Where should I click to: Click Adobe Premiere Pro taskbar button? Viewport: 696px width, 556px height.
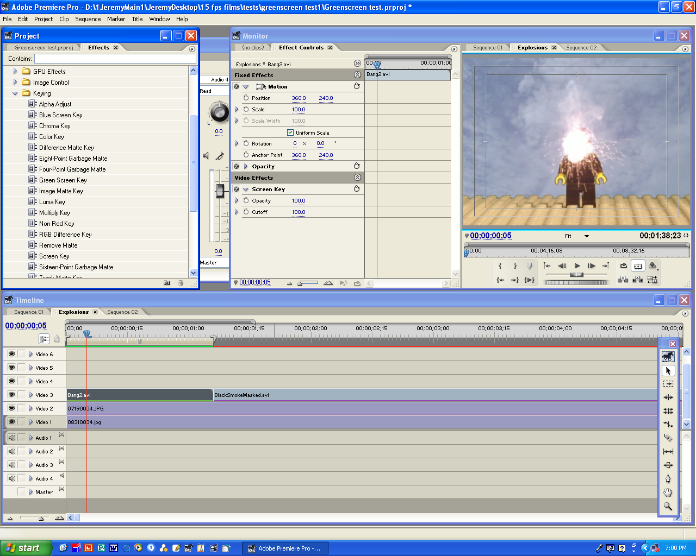[286, 548]
